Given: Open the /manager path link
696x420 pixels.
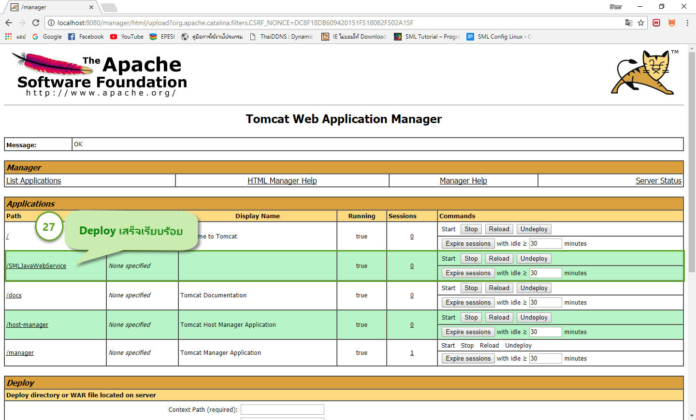Looking at the screenshot, I should pyautogui.click(x=20, y=353).
